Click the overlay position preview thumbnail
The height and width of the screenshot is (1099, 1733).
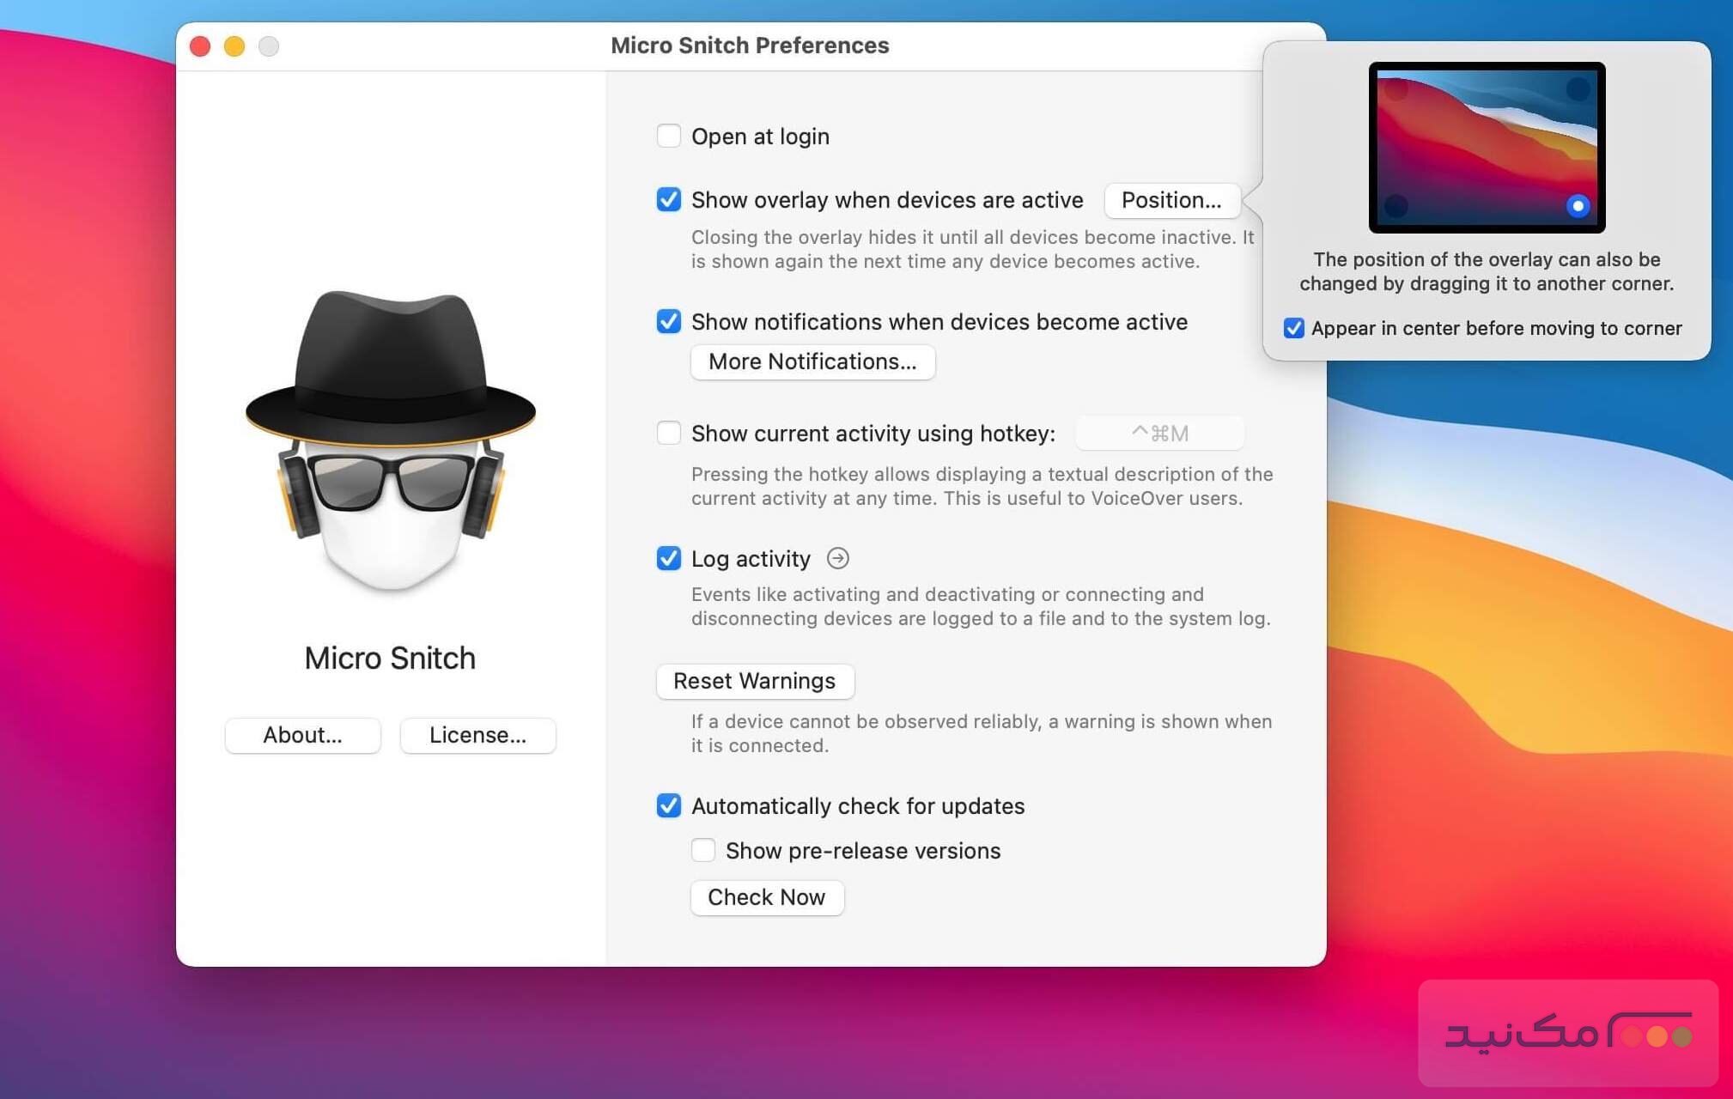coord(1486,148)
